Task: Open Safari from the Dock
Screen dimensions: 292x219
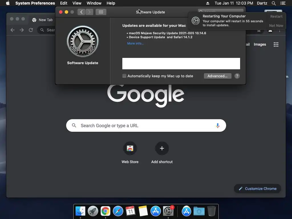Action: [118, 211]
